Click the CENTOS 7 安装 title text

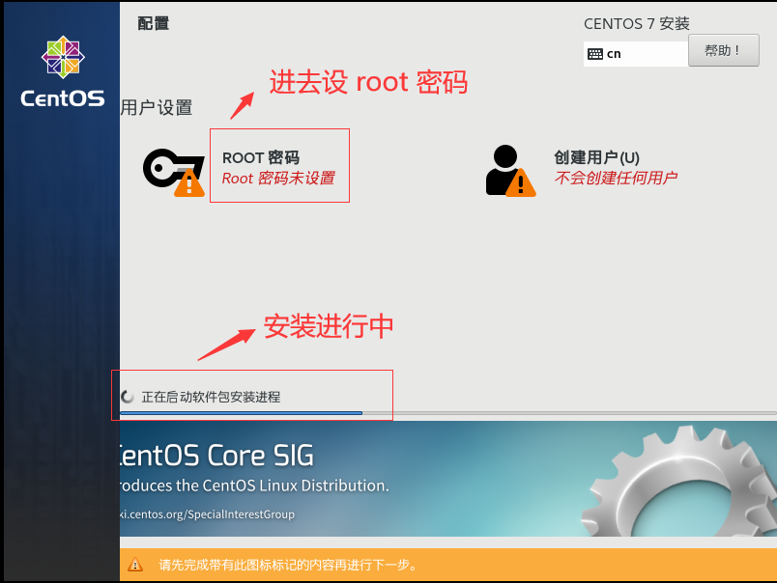coord(636,24)
